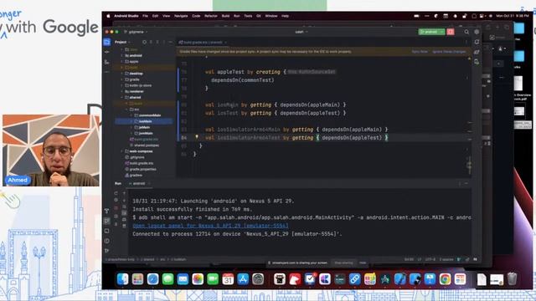Open the run configuration android dropdown
The image size is (536, 301).
click(442, 32)
